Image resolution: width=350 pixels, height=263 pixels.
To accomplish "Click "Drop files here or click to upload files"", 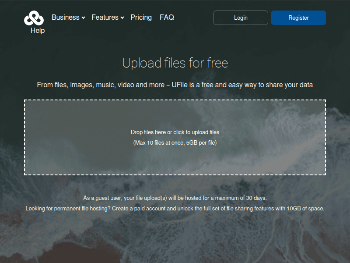I will [175, 132].
